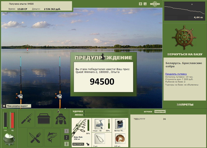The width and height of the screenshot is (207, 148).
Task: Click Стоимость дня: 7 000 руб. line
Action: click(x=179, y=79)
